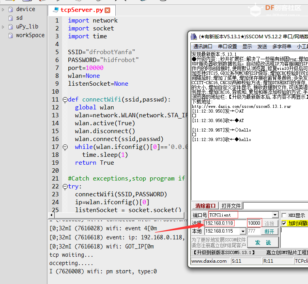The width and height of the screenshot is (308, 284).
Task: Click the 发送 send button
Action: (263, 243)
